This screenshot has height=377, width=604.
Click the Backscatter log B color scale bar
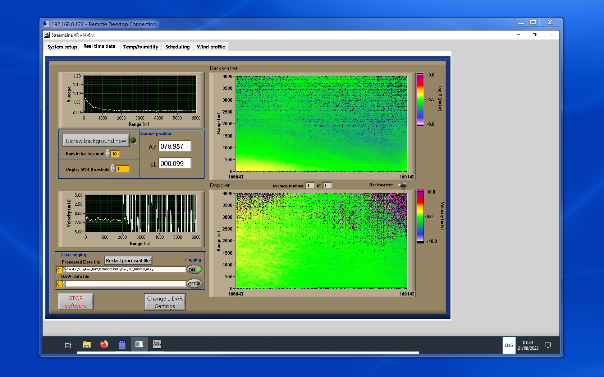tap(420, 99)
